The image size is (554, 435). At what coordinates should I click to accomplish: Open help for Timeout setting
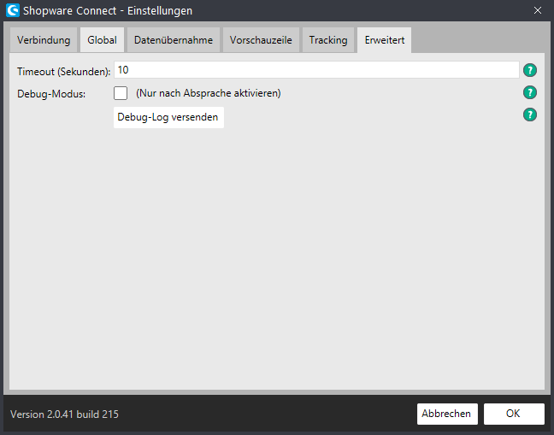click(x=529, y=70)
